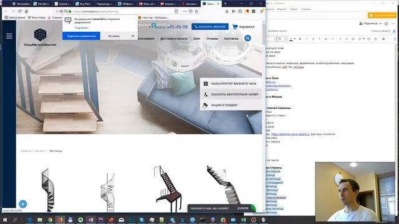Open the Контакты site menu item
This screenshot has width=399, height=224.
click(x=231, y=39)
